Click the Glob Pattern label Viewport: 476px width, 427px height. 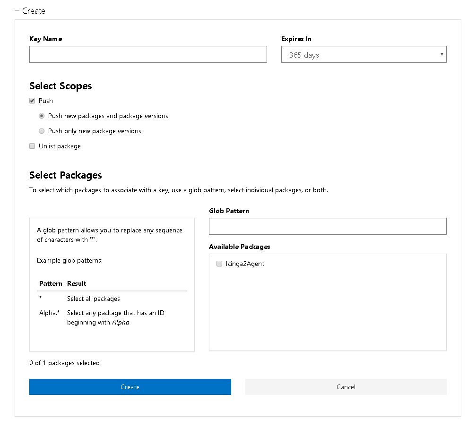[x=229, y=211]
